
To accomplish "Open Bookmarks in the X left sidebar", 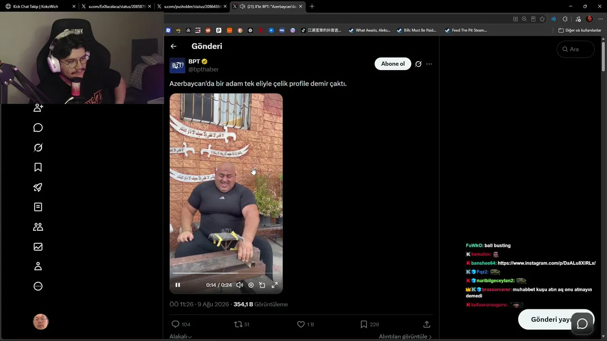I will point(38,168).
